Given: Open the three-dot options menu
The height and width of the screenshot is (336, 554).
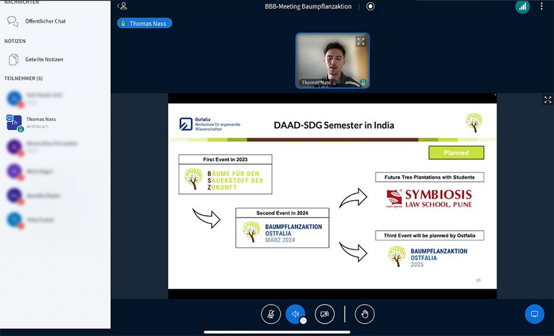Looking at the screenshot, I should click(x=541, y=6).
